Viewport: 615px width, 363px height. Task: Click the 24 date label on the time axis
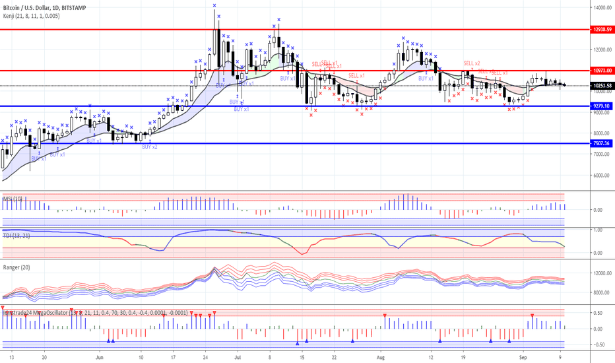coord(205,358)
